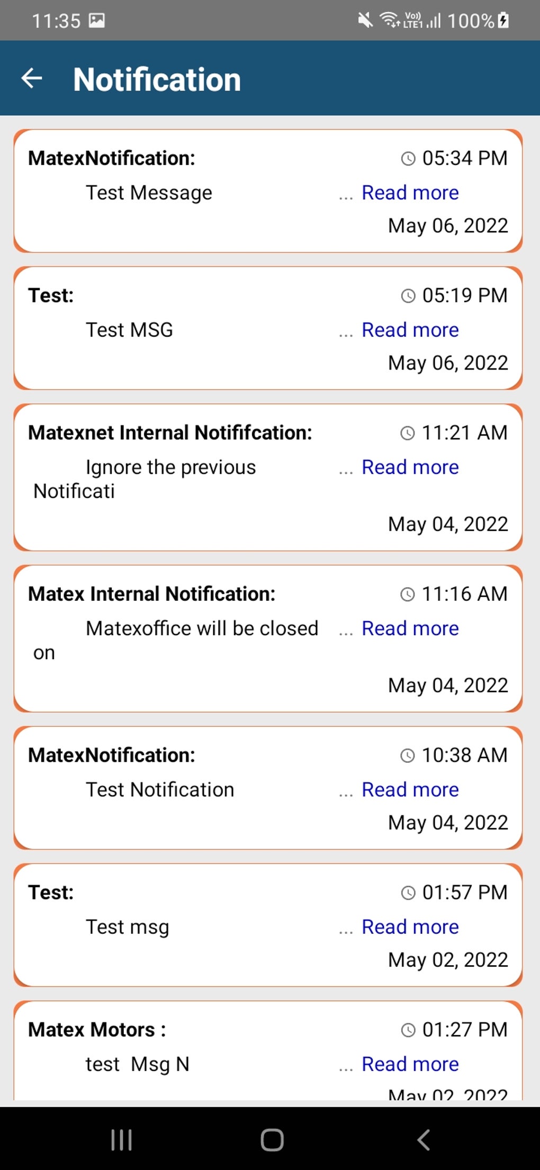
Task: Tap the clock icon next to 01:57 PM
Action: (x=408, y=893)
